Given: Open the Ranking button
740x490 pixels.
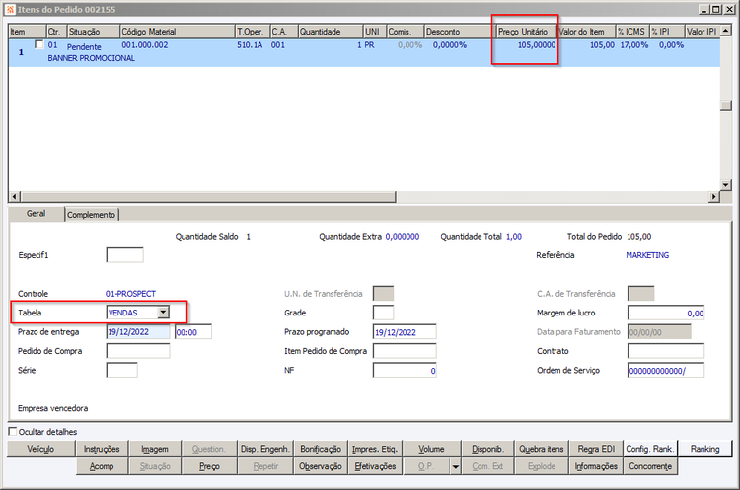Looking at the screenshot, I should coord(705,449).
